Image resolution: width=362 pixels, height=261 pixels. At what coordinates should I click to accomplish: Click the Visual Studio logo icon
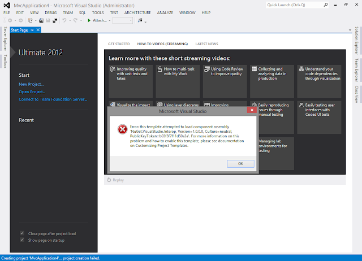click(x=7, y=5)
